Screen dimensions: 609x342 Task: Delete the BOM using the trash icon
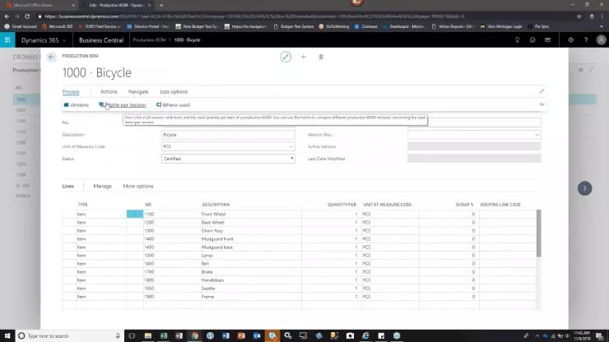point(321,57)
